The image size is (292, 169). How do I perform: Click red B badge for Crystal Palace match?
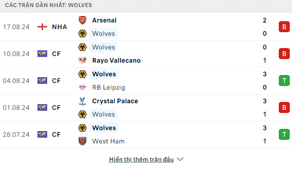284,108
